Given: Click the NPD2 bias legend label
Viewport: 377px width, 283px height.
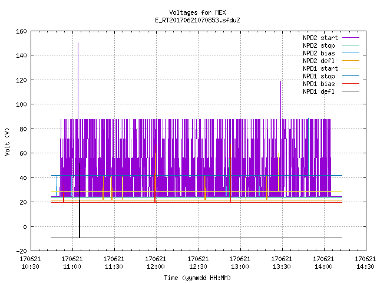Looking at the screenshot, I should click(319, 53).
